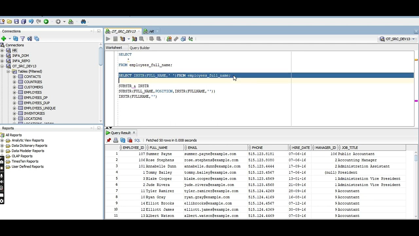Viewport: 419px width, 236px height.
Task: Click the Run Statement play icon
Action: click(x=108, y=39)
